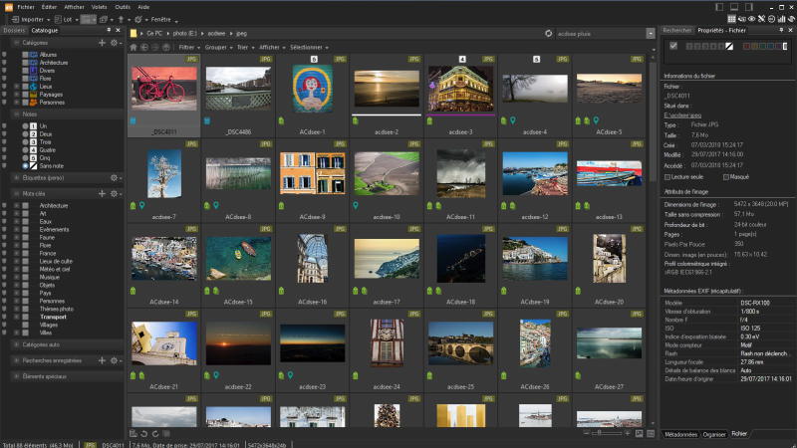The width and height of the screenshot is (797, 448).
Task: Open Develop mode tools icon
Action: (761, 19)
